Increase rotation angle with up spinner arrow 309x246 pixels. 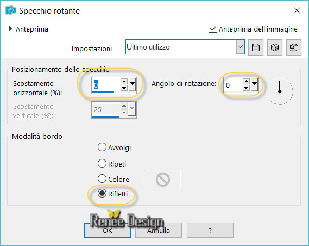(246, 82)
